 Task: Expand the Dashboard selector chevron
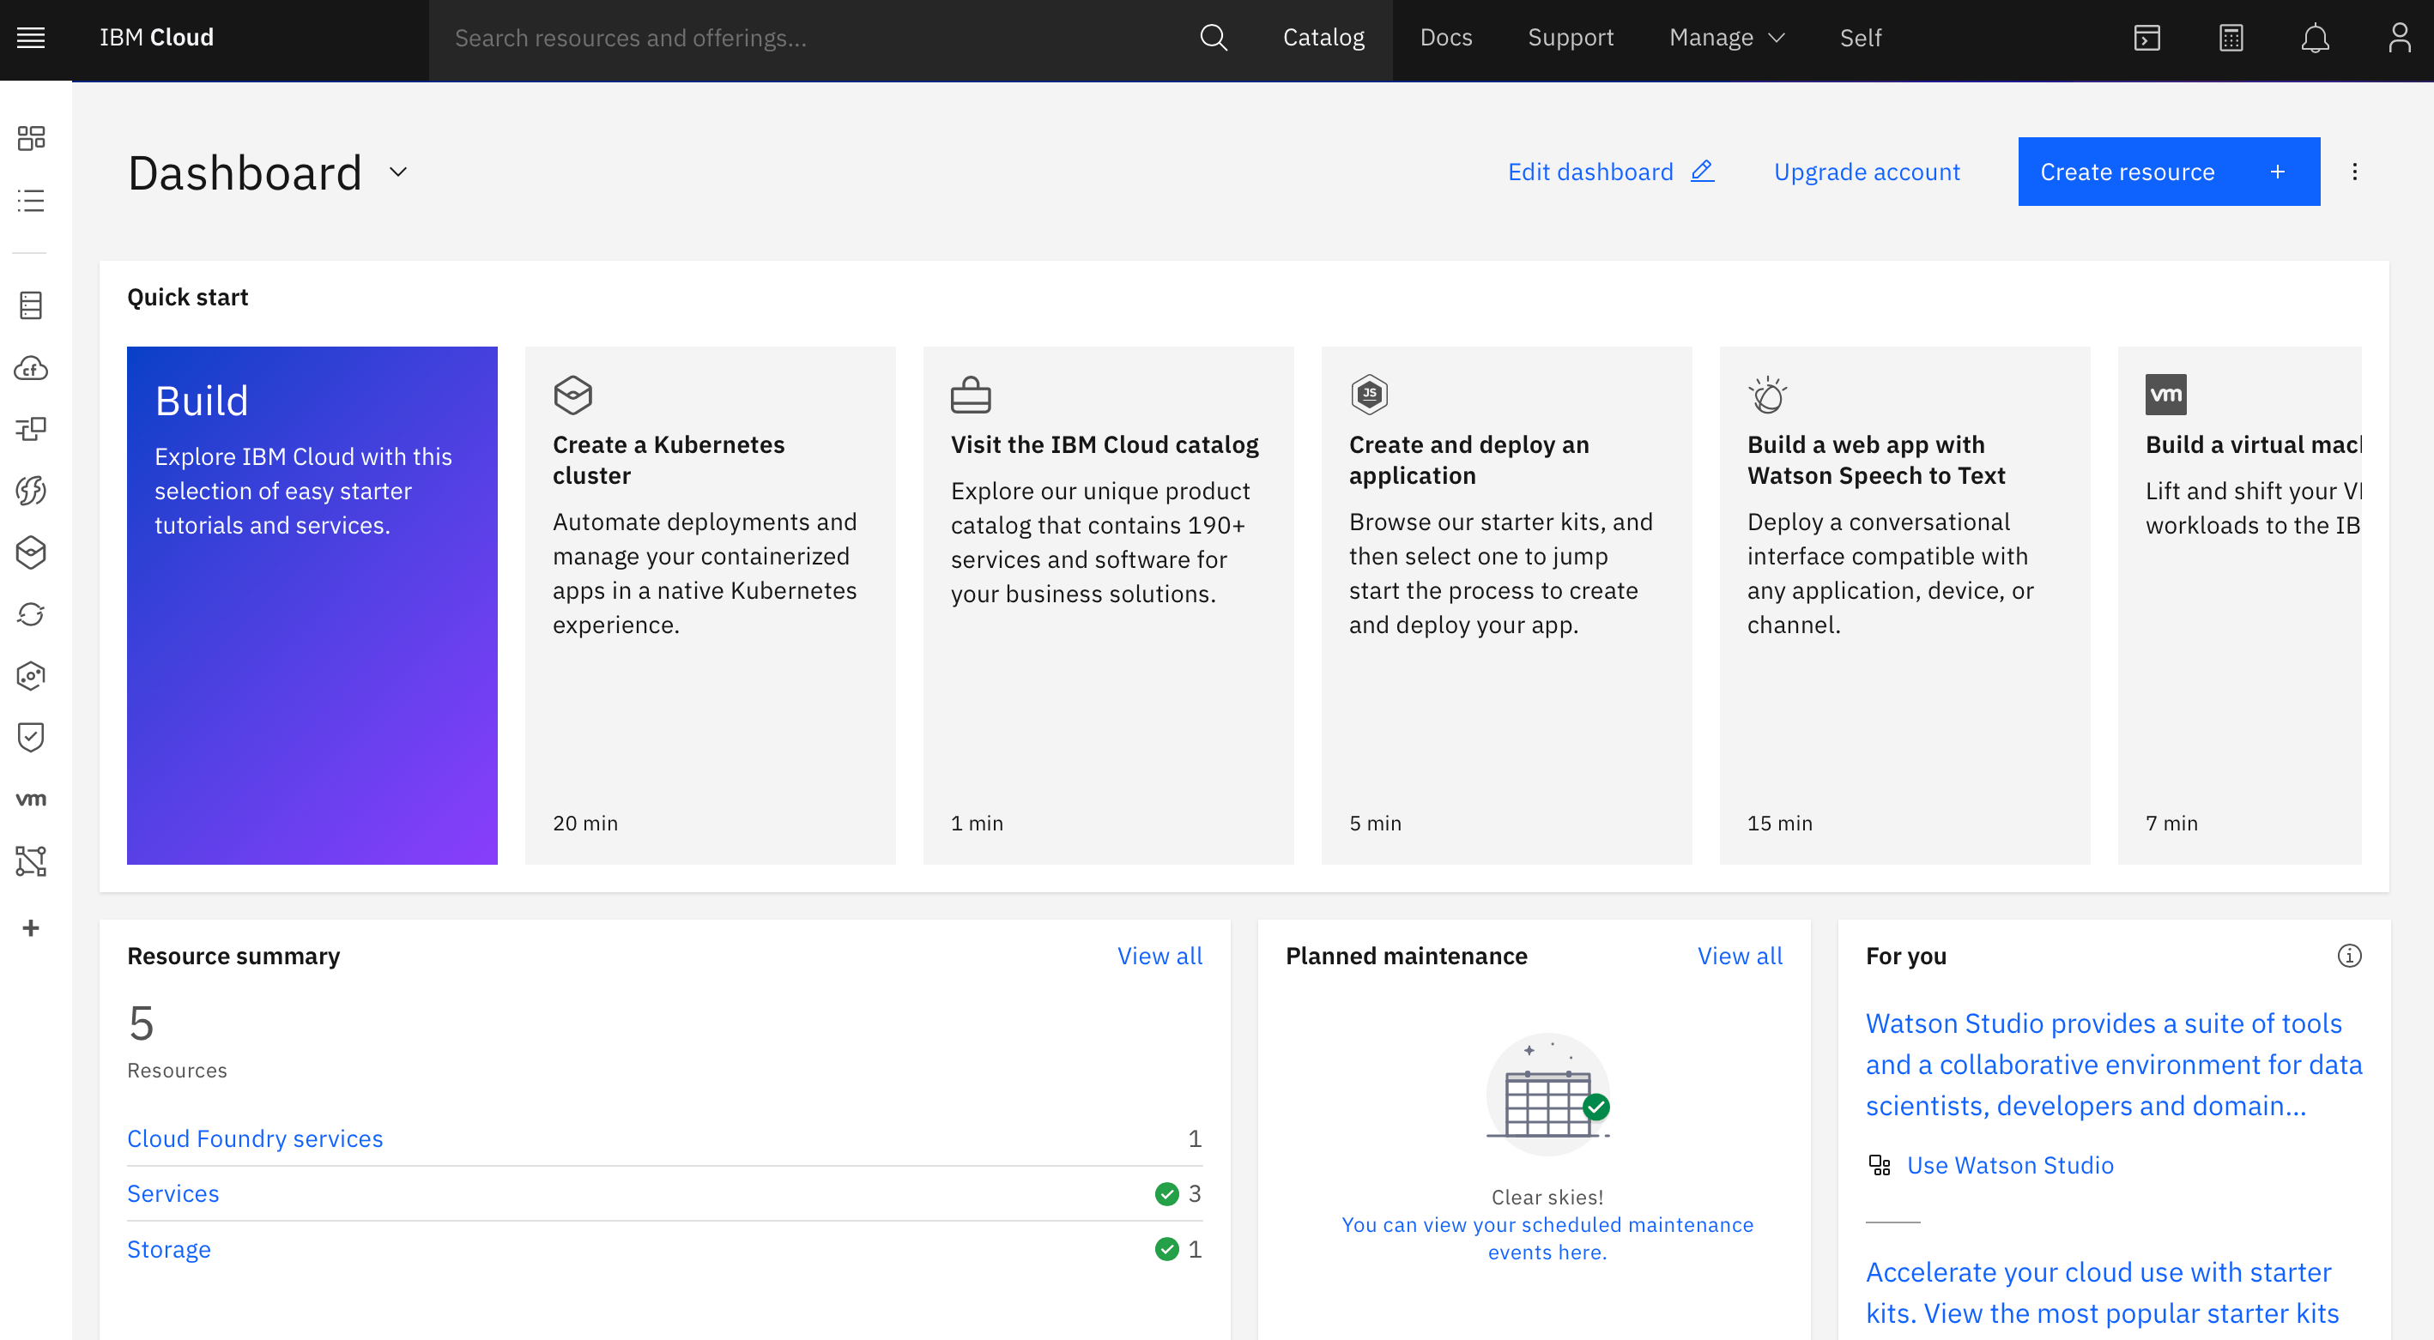[397, 172]
